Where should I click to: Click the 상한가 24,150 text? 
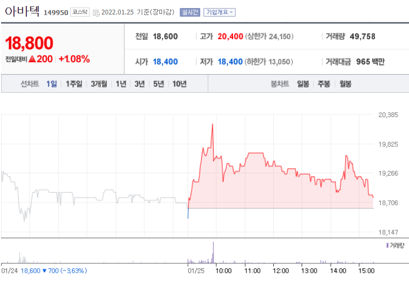(x=269, y=37)
